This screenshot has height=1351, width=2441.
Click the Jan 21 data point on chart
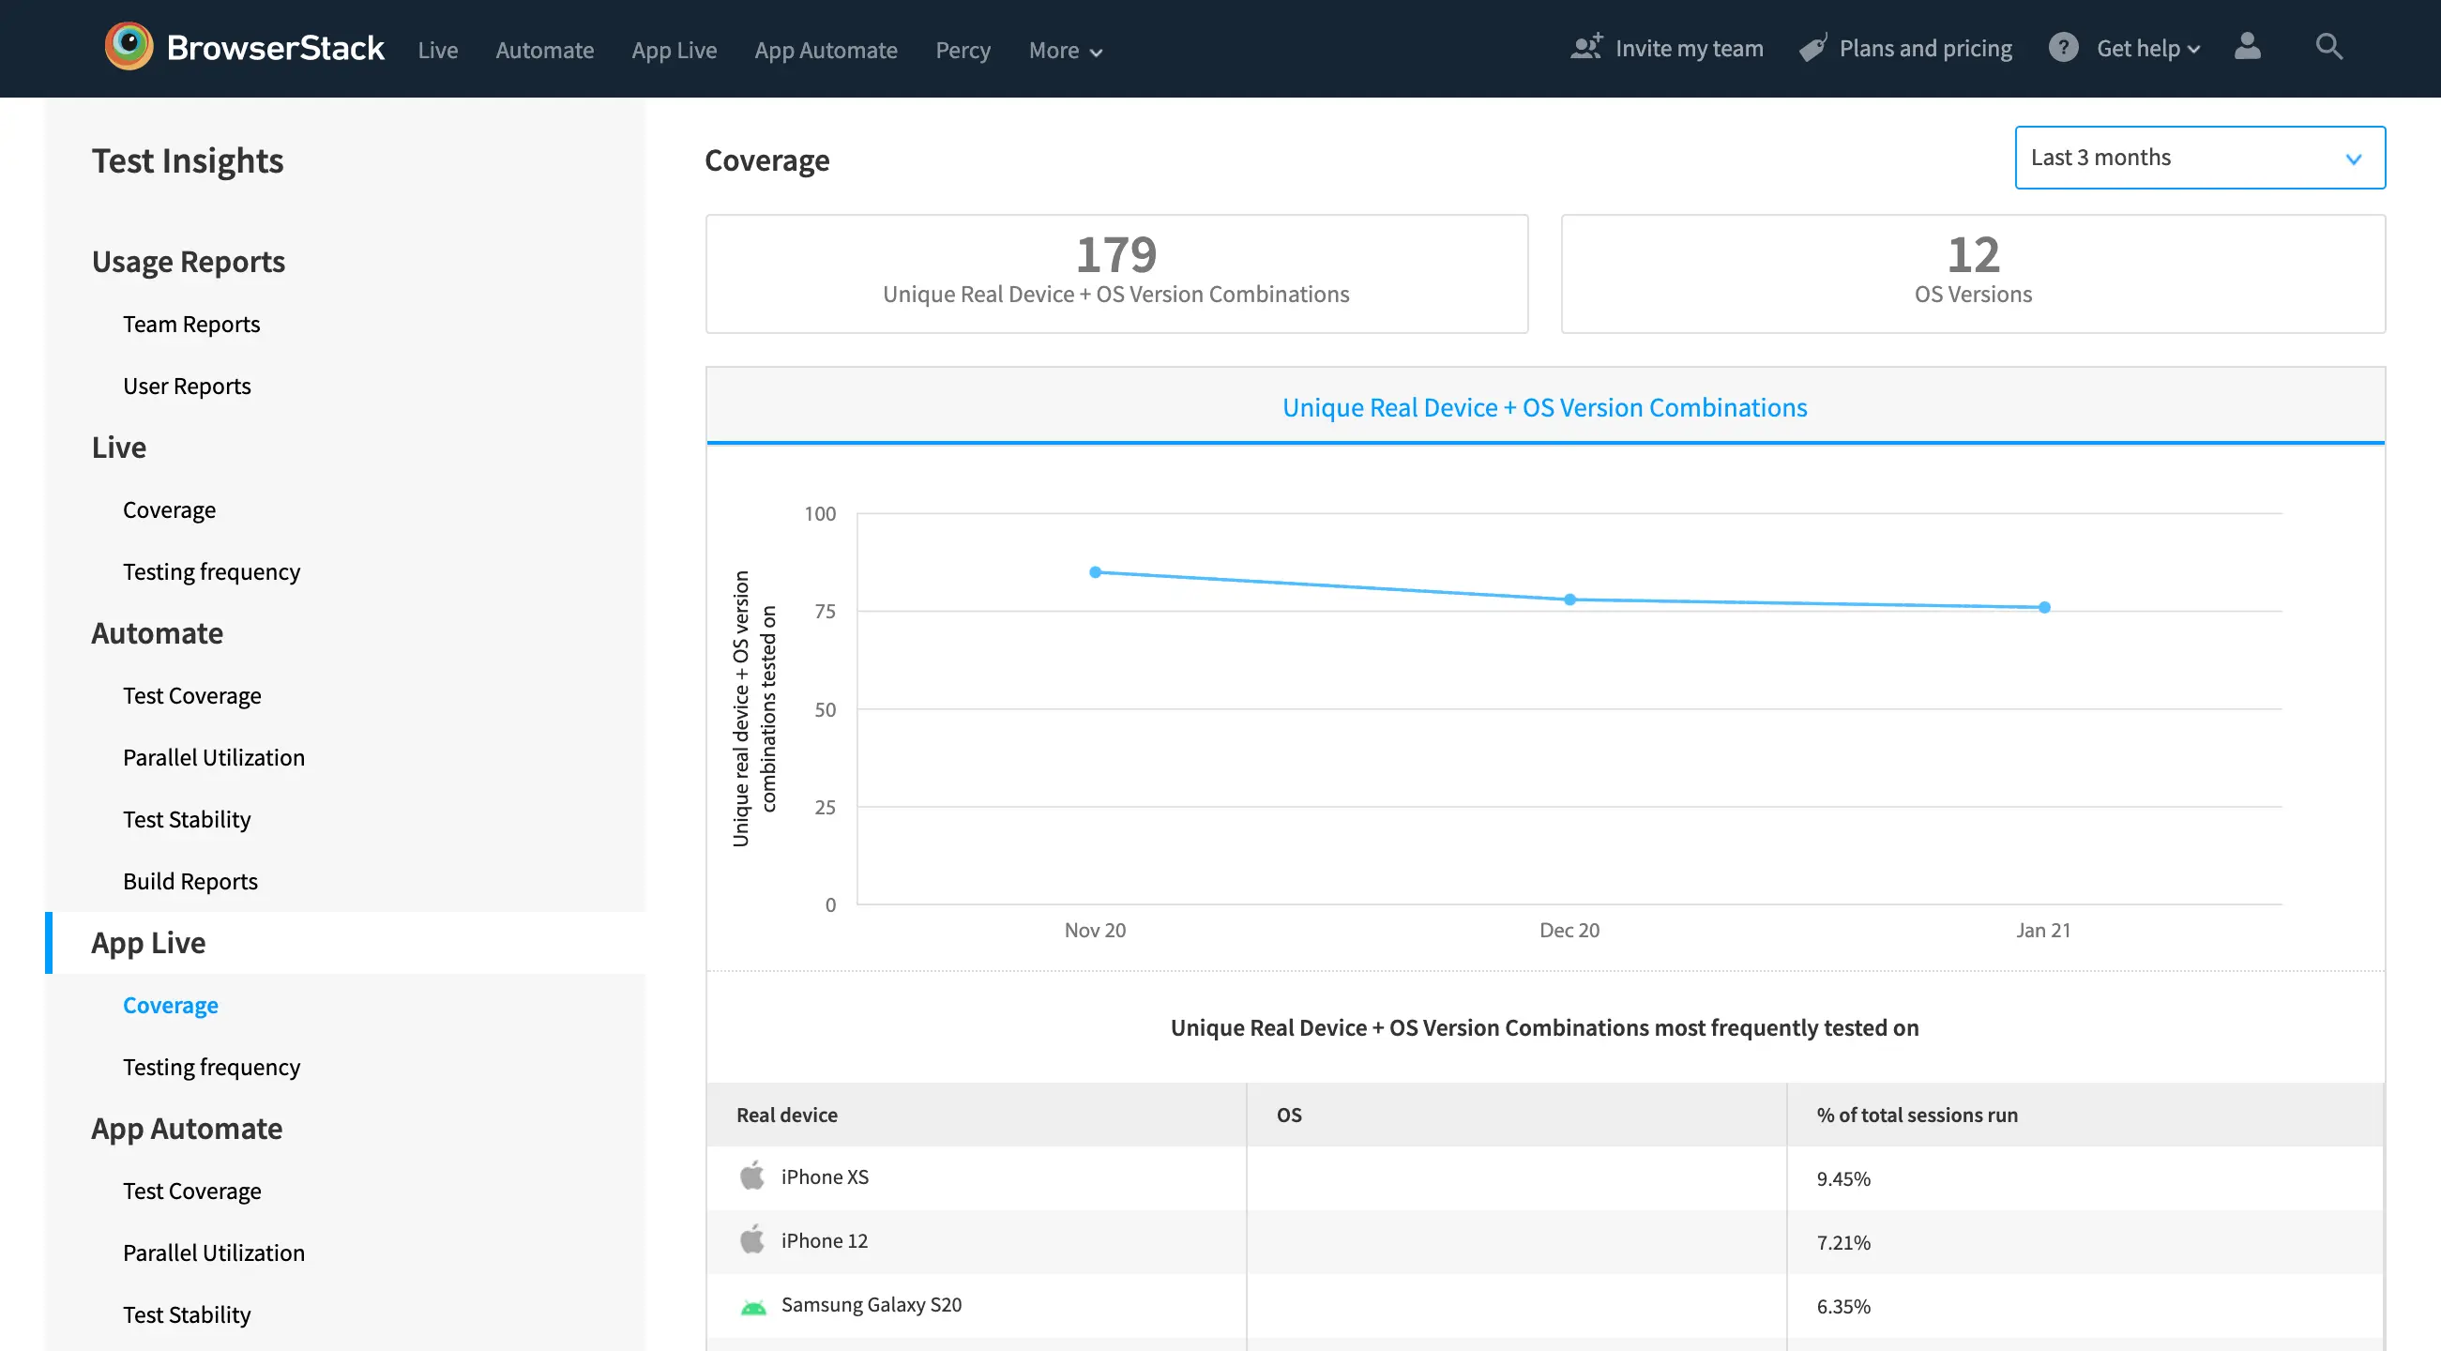click(x=2044, y=607)
